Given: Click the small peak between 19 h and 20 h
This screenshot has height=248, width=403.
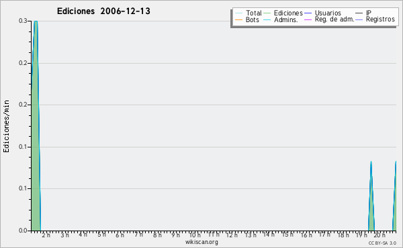Looking at the screenshot, I should point(371,196).
